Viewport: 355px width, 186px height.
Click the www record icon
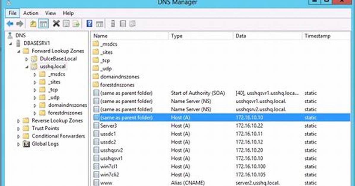96,183
